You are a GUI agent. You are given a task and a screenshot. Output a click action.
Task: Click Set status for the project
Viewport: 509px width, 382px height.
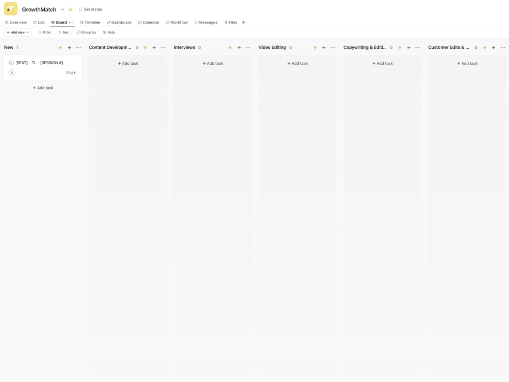click(91, 9)
